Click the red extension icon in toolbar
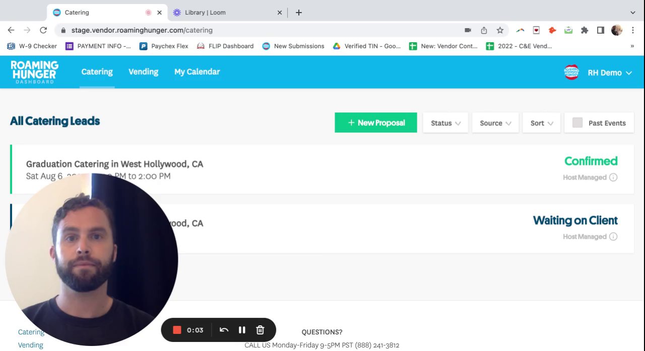 click(552, 30)
